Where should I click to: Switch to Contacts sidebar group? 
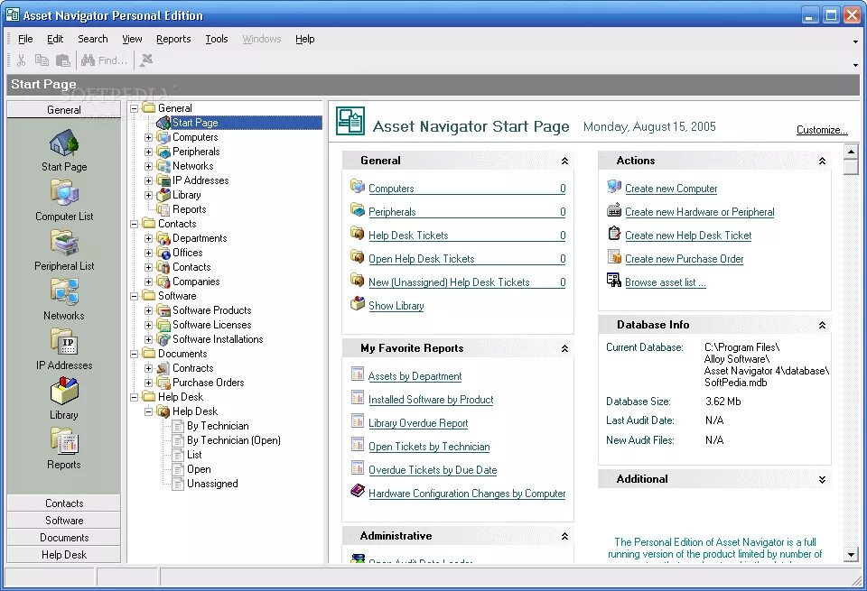[63, 503]
